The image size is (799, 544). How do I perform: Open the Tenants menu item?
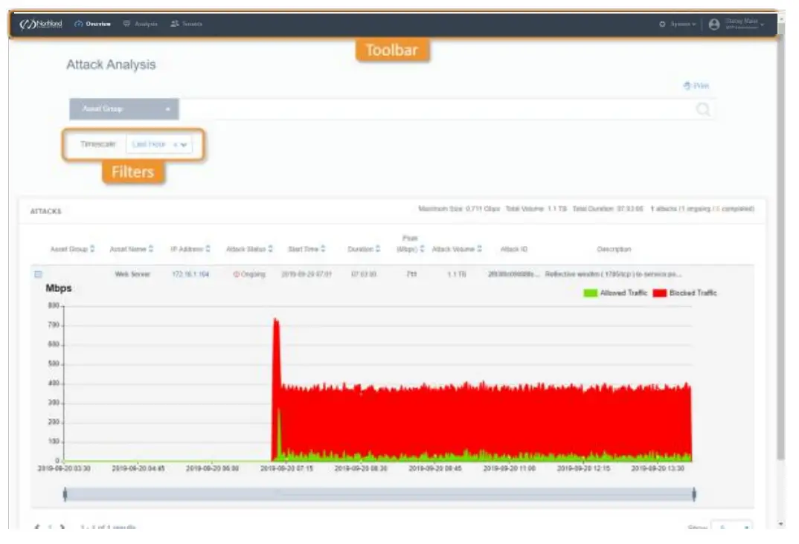187,24
